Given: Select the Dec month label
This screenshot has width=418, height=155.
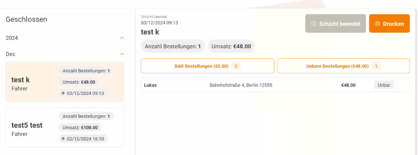Looking at the screenshot, I should 11,54.
